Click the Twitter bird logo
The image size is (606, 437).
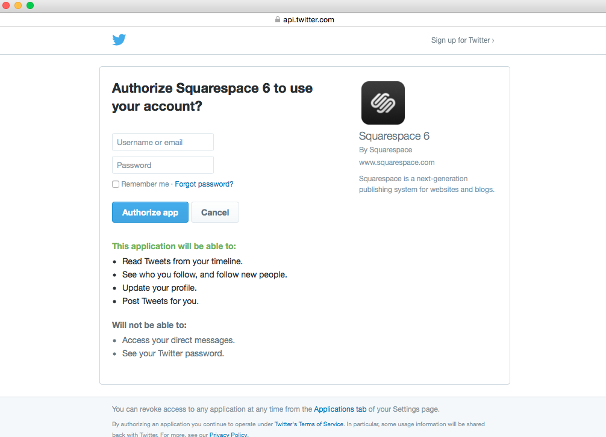pyautogui.click(x=119, y=39)
